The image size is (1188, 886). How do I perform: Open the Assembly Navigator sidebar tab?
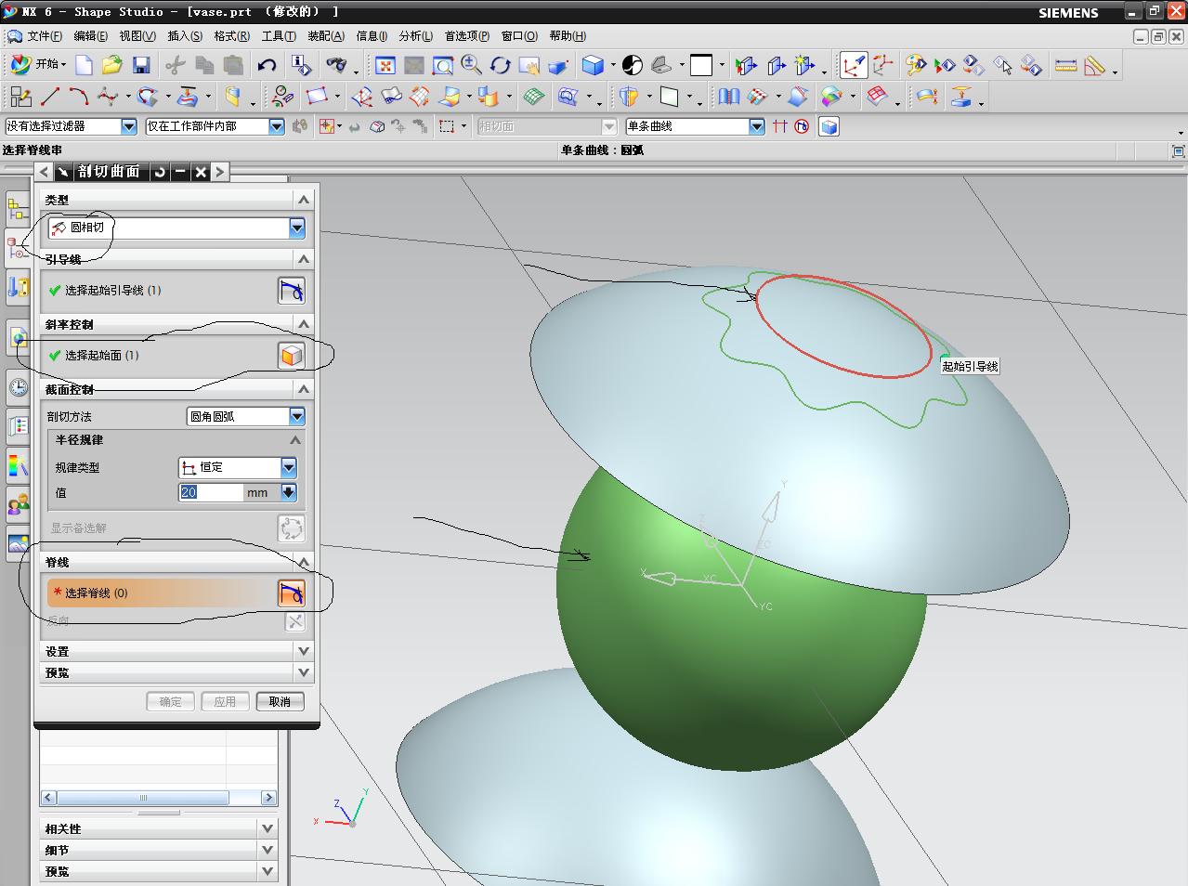click(18, 210)
